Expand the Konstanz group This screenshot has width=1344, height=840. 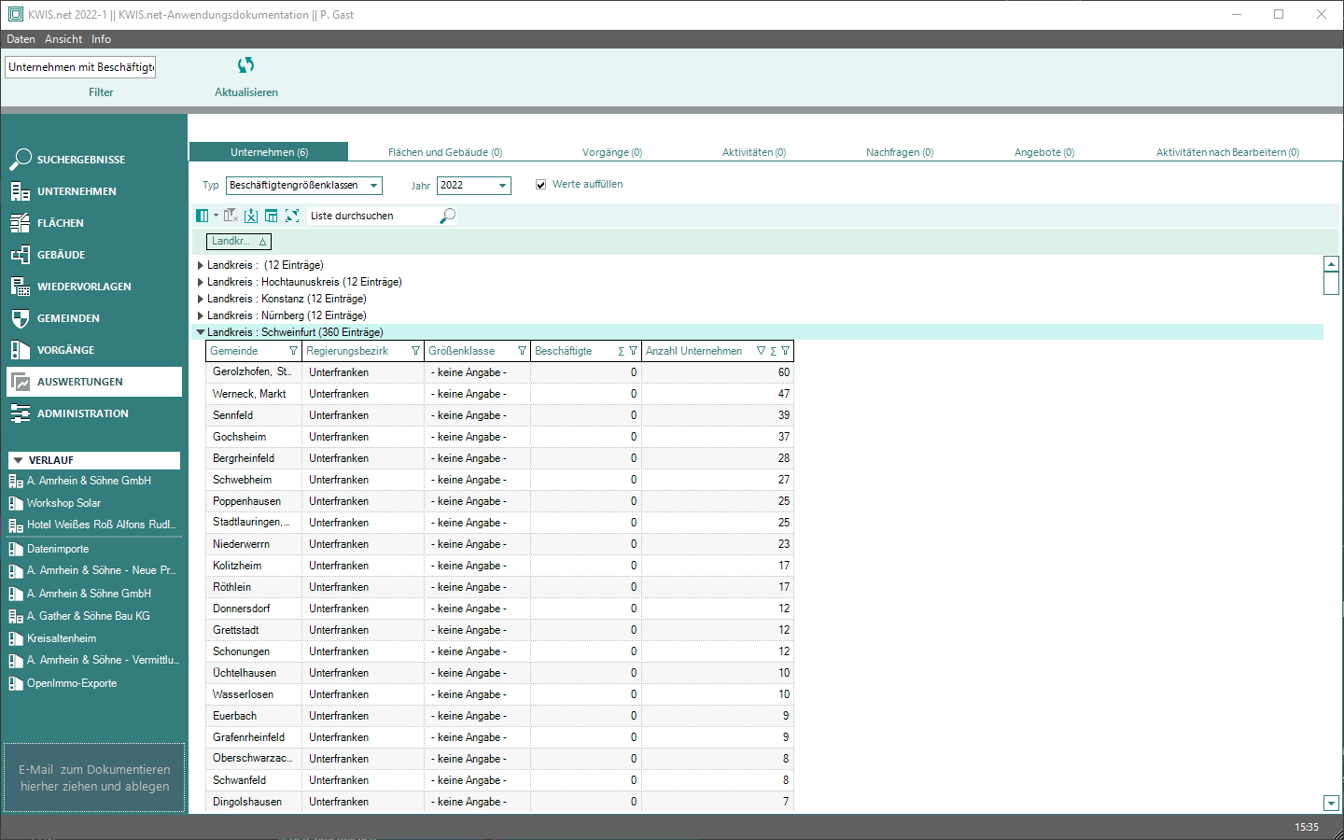(201, 299)
